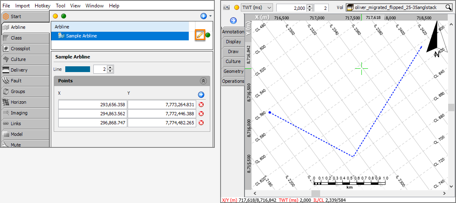
Task: Open the Window menu
Action: coord(95,5)
